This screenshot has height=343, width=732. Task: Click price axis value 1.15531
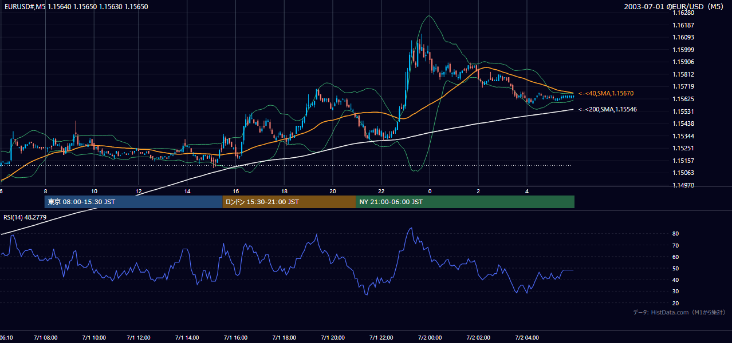click(683, 111)
